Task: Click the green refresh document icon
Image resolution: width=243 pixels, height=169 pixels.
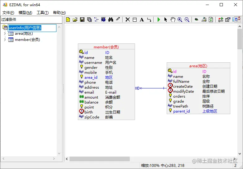Action: [211, 20]
